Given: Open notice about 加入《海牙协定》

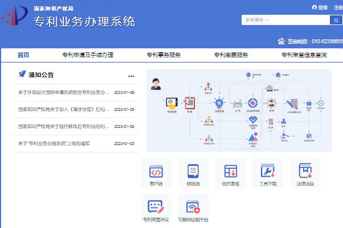Looking at the screenshot, I should tap(63, 109).
